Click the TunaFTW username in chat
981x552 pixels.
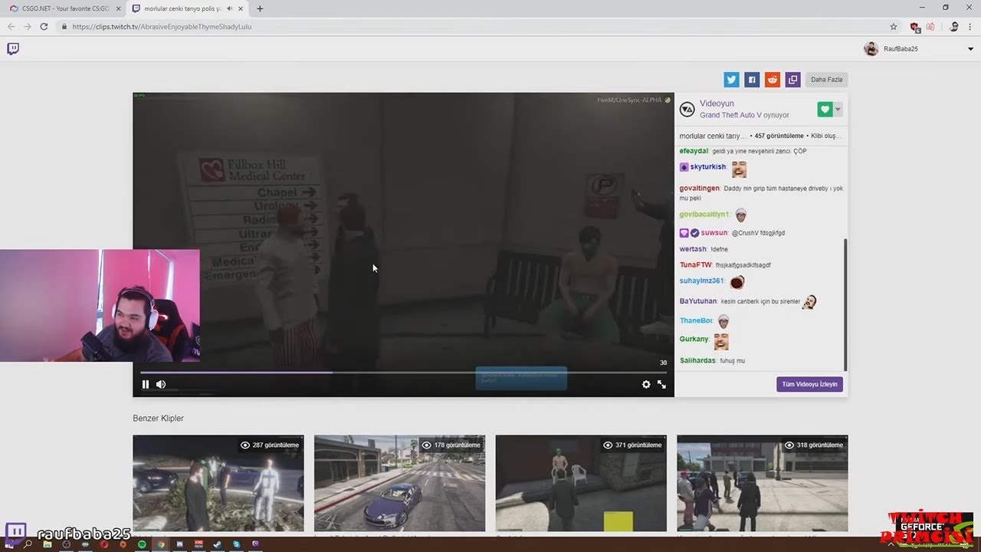695,265
